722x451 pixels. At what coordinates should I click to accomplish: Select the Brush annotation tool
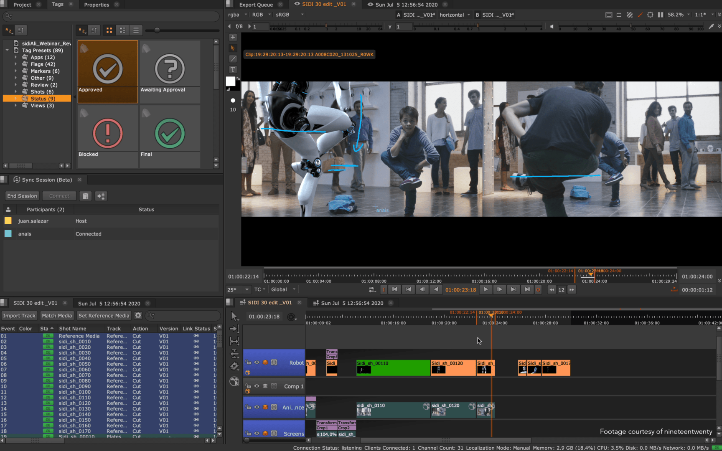[x=233, y=59]
